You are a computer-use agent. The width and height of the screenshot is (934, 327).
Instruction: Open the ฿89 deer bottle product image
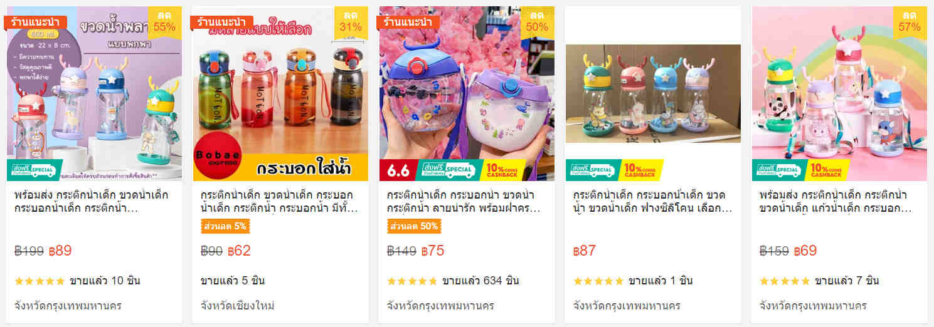pyautogui.click(x=94, y=93)
